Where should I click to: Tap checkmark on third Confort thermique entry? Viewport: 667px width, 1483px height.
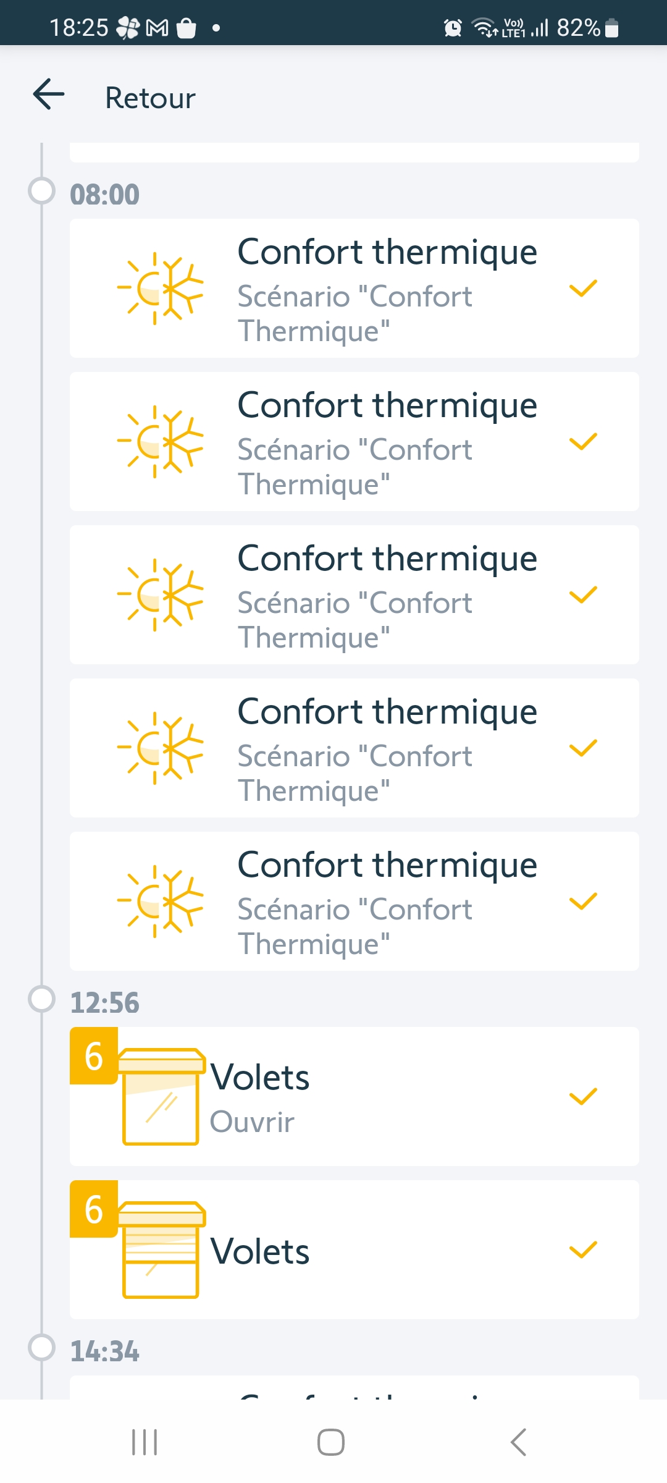pyautogui.click(x=582, y=595)
